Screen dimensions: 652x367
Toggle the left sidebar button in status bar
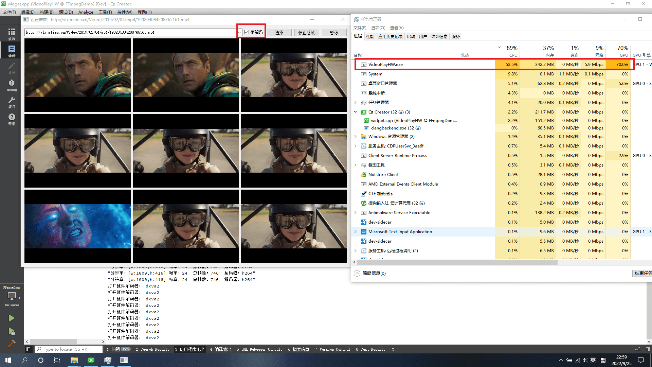tap(29, 349)
